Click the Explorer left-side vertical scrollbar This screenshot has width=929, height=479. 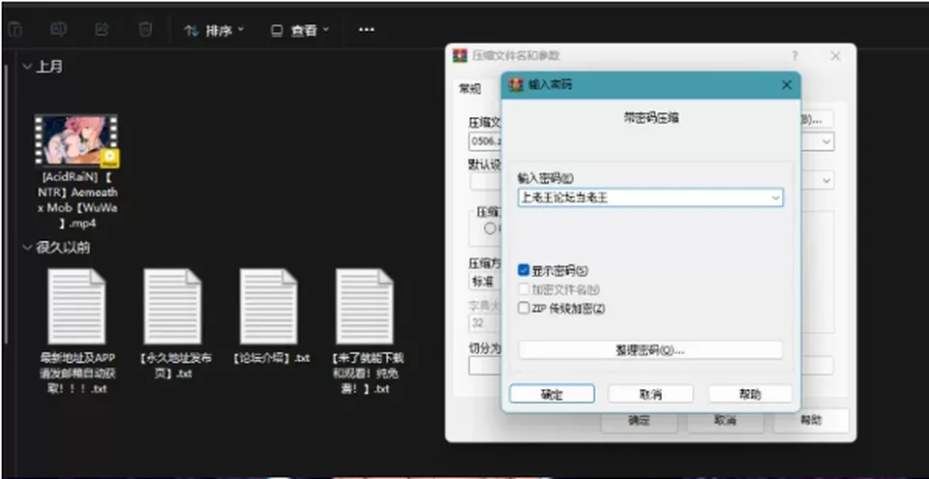pos(6,204)
